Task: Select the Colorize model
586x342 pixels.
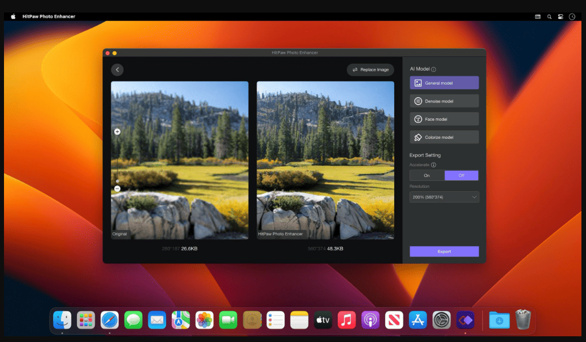Action: (444, 137)
